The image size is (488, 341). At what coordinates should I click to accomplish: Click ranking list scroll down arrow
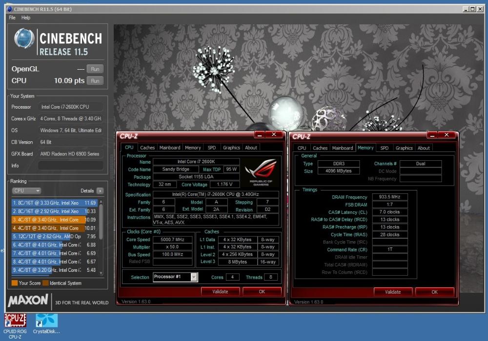point(101,273)
